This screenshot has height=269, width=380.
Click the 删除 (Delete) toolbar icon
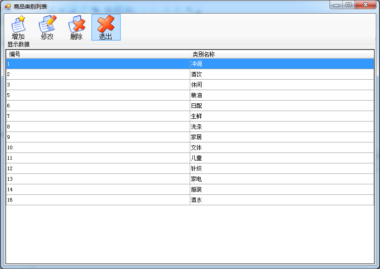76,27
